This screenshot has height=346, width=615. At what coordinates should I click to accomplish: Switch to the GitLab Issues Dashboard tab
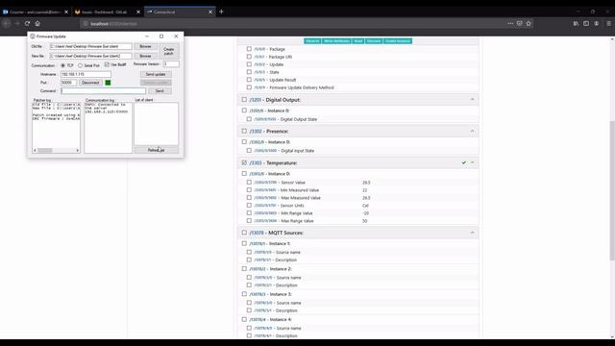(107, 12)
